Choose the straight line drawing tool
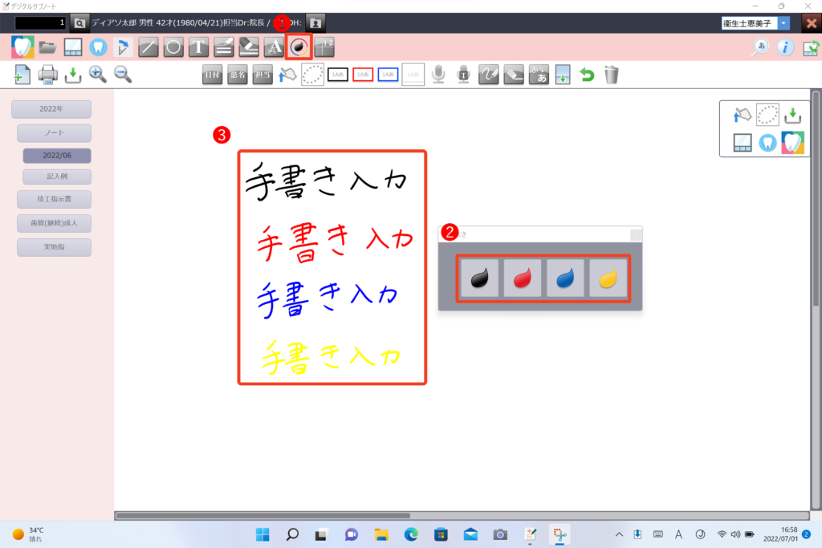The height and width of the screenshot is (548, 822). click(149, 47)
